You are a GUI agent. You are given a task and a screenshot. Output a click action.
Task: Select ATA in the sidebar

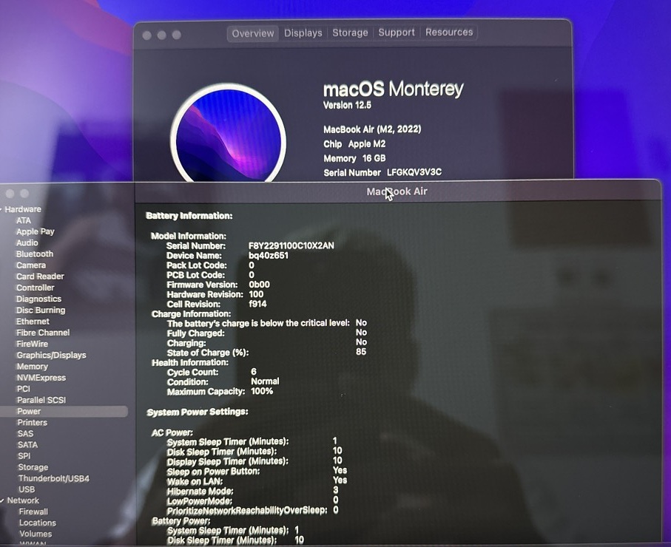[x=24, y=221]
